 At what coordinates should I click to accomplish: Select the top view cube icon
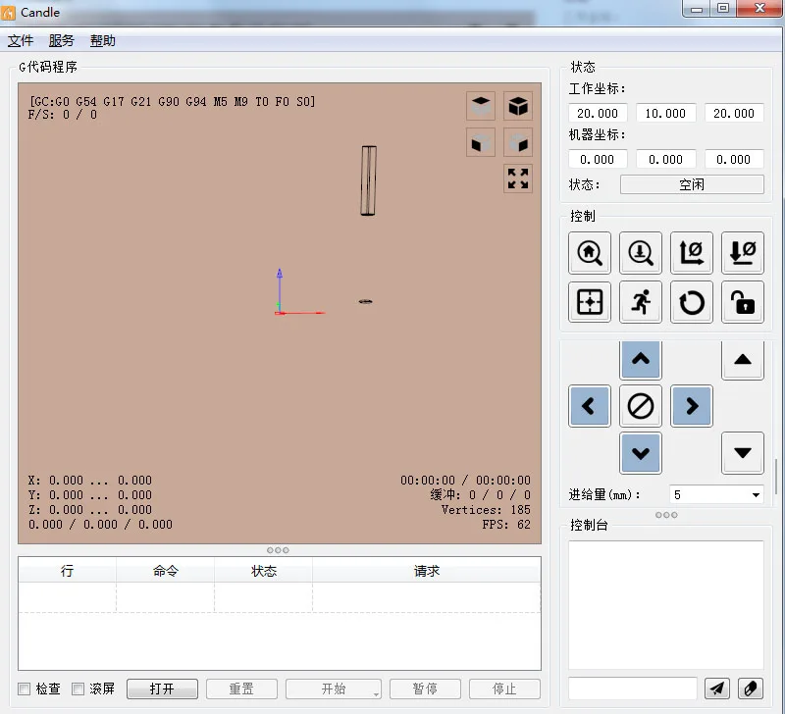(481, 106)
